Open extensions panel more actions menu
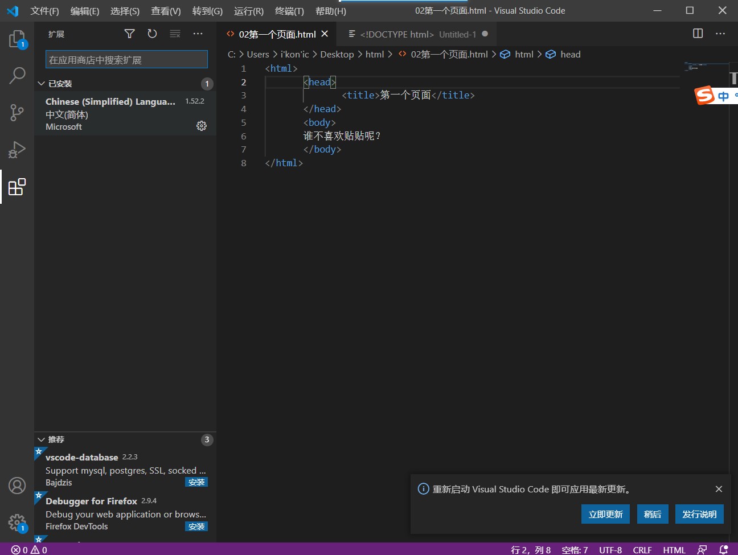Image resolution: width=738 pixels, height=555 pixels. [x=198, y=34]
